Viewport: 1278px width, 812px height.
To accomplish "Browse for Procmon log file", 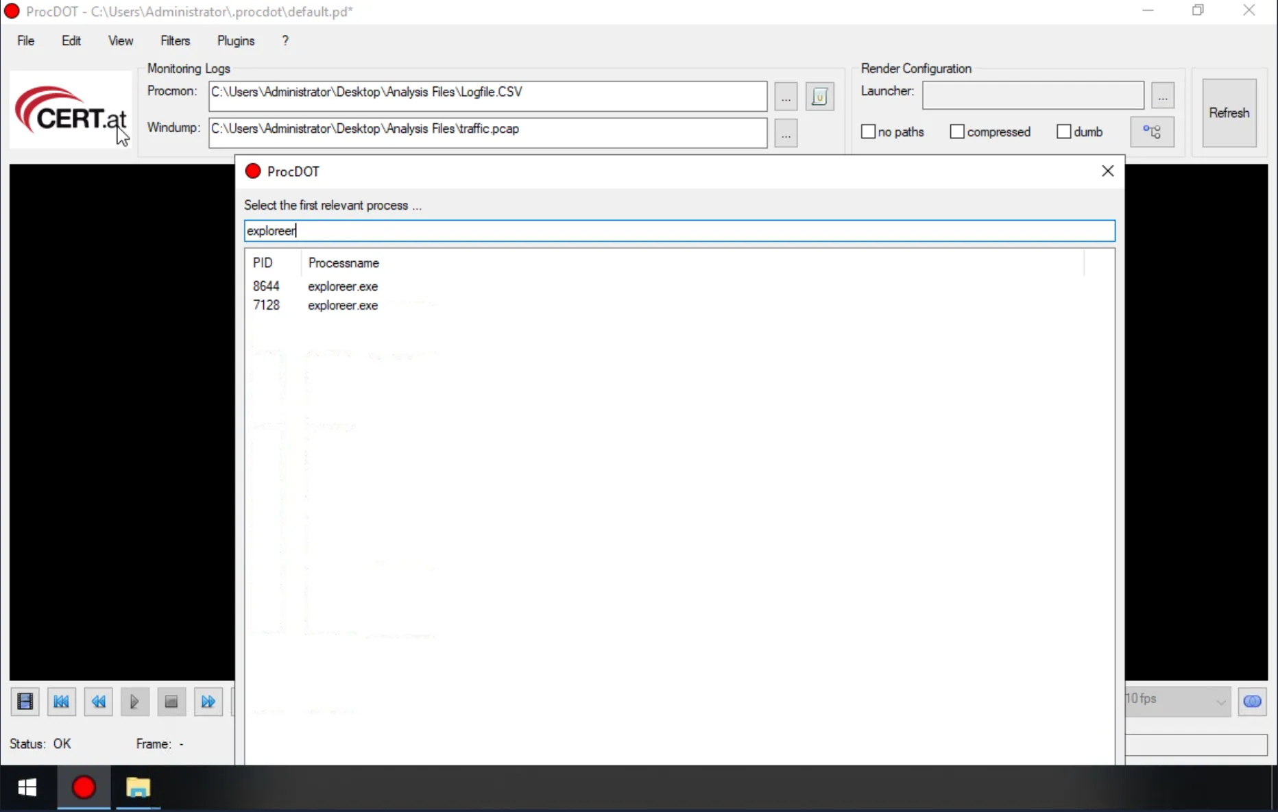I will coord(786,97).
